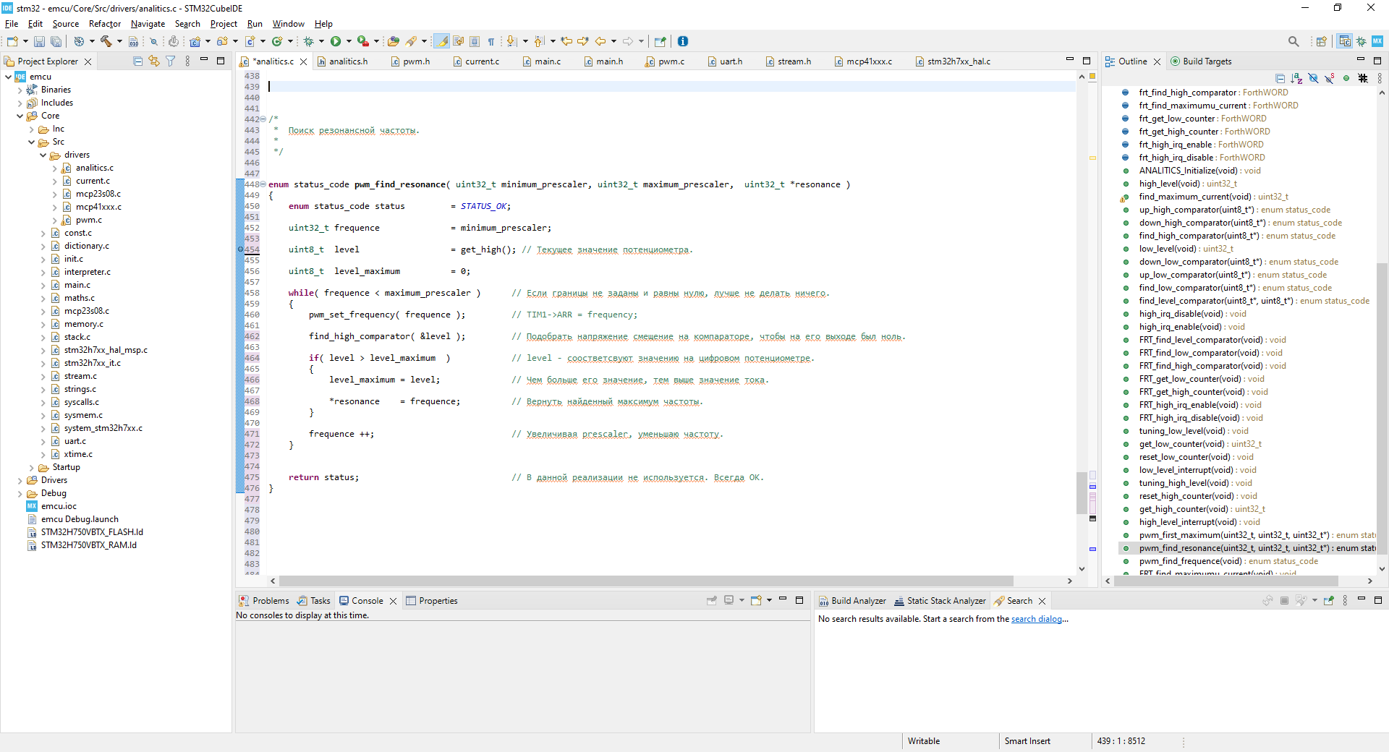
Task: Switch to the Debug perspective bug icon
Action: click(x=1361, y=42)
